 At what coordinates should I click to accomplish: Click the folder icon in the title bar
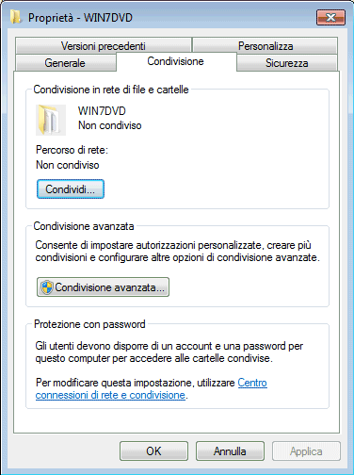[15, 17]
